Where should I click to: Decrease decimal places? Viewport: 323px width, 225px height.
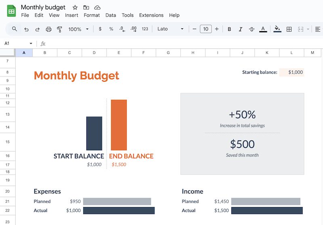coord(122,29)
